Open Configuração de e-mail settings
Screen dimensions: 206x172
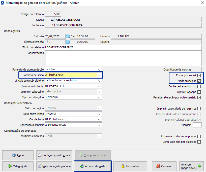[54, 155]
